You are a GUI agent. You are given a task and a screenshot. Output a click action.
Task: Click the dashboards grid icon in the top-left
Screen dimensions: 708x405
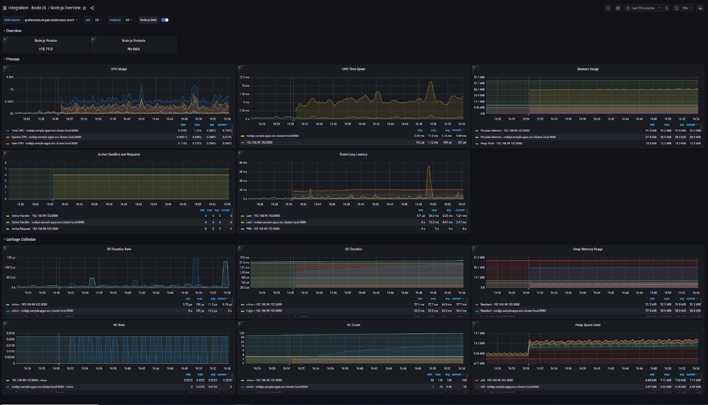pos(4,8)
